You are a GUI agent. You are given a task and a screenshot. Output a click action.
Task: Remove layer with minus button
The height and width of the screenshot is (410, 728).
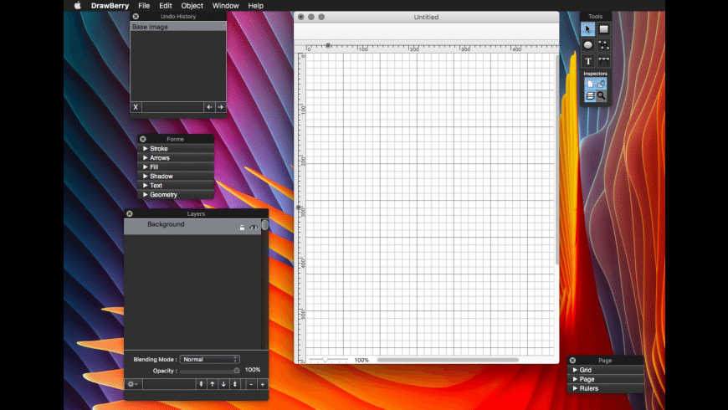pyautogui.click(x=251, y=384)
